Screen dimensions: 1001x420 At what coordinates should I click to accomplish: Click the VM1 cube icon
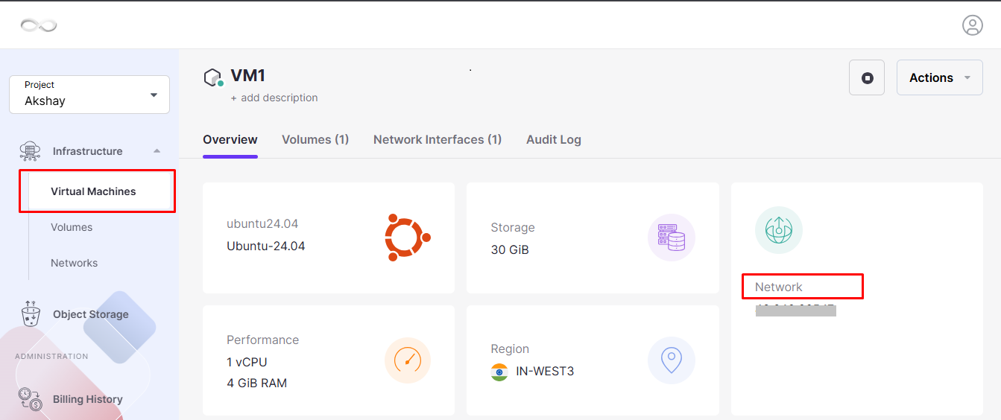click(213, 77)
